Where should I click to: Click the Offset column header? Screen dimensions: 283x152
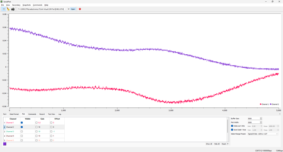pyautogui.click(x=57, y=119)
